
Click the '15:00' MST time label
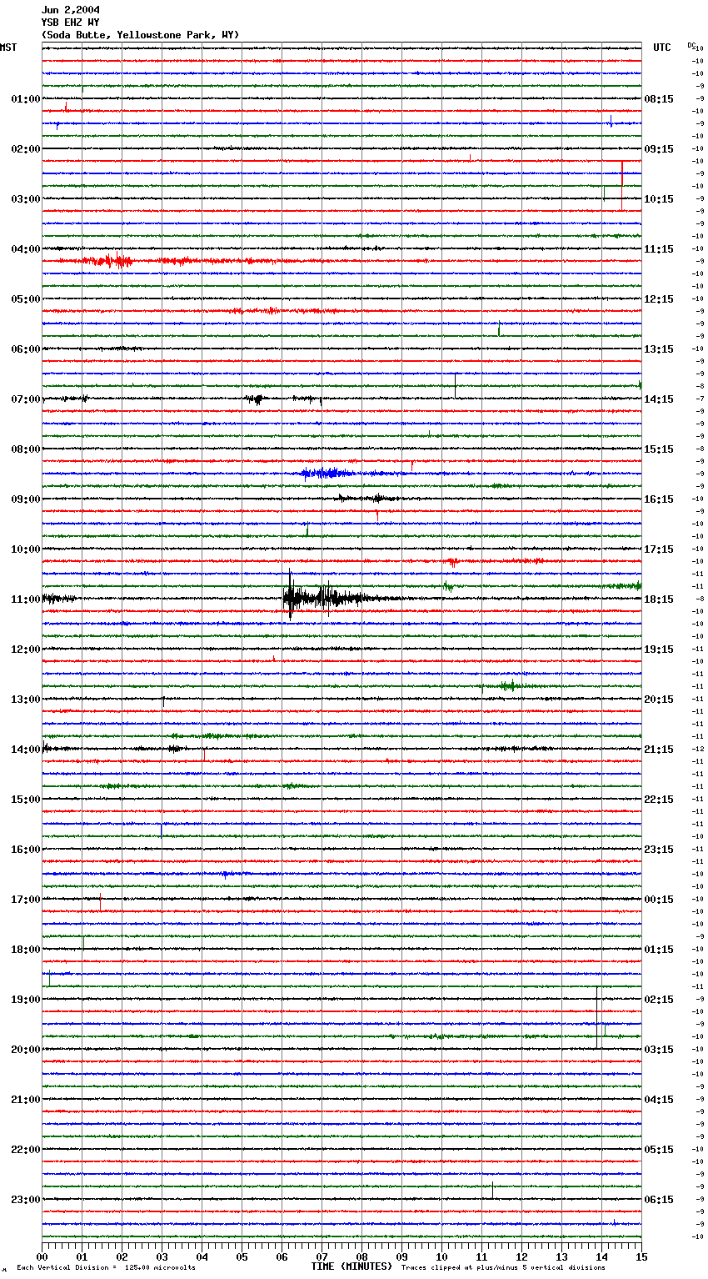click(x=26, y=800)
